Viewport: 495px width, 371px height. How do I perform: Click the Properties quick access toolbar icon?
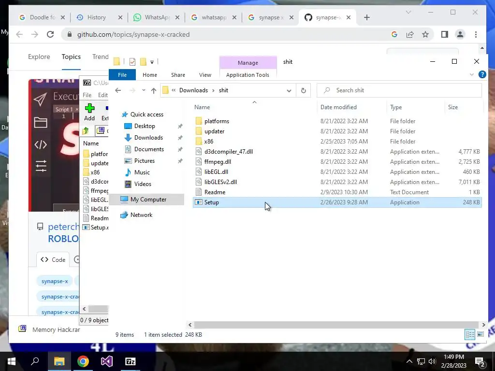pyautogui.click(x=132, y=62)
